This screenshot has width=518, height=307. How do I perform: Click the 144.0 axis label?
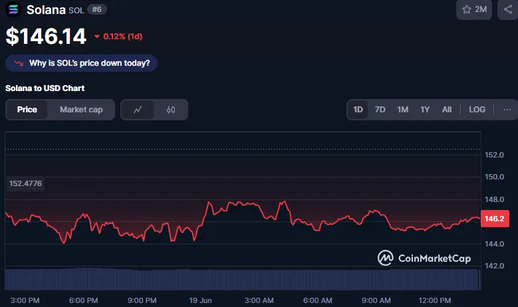[x=494, y=244]
